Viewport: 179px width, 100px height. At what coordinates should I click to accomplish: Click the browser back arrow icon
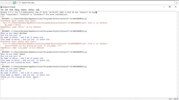[2, 2]
